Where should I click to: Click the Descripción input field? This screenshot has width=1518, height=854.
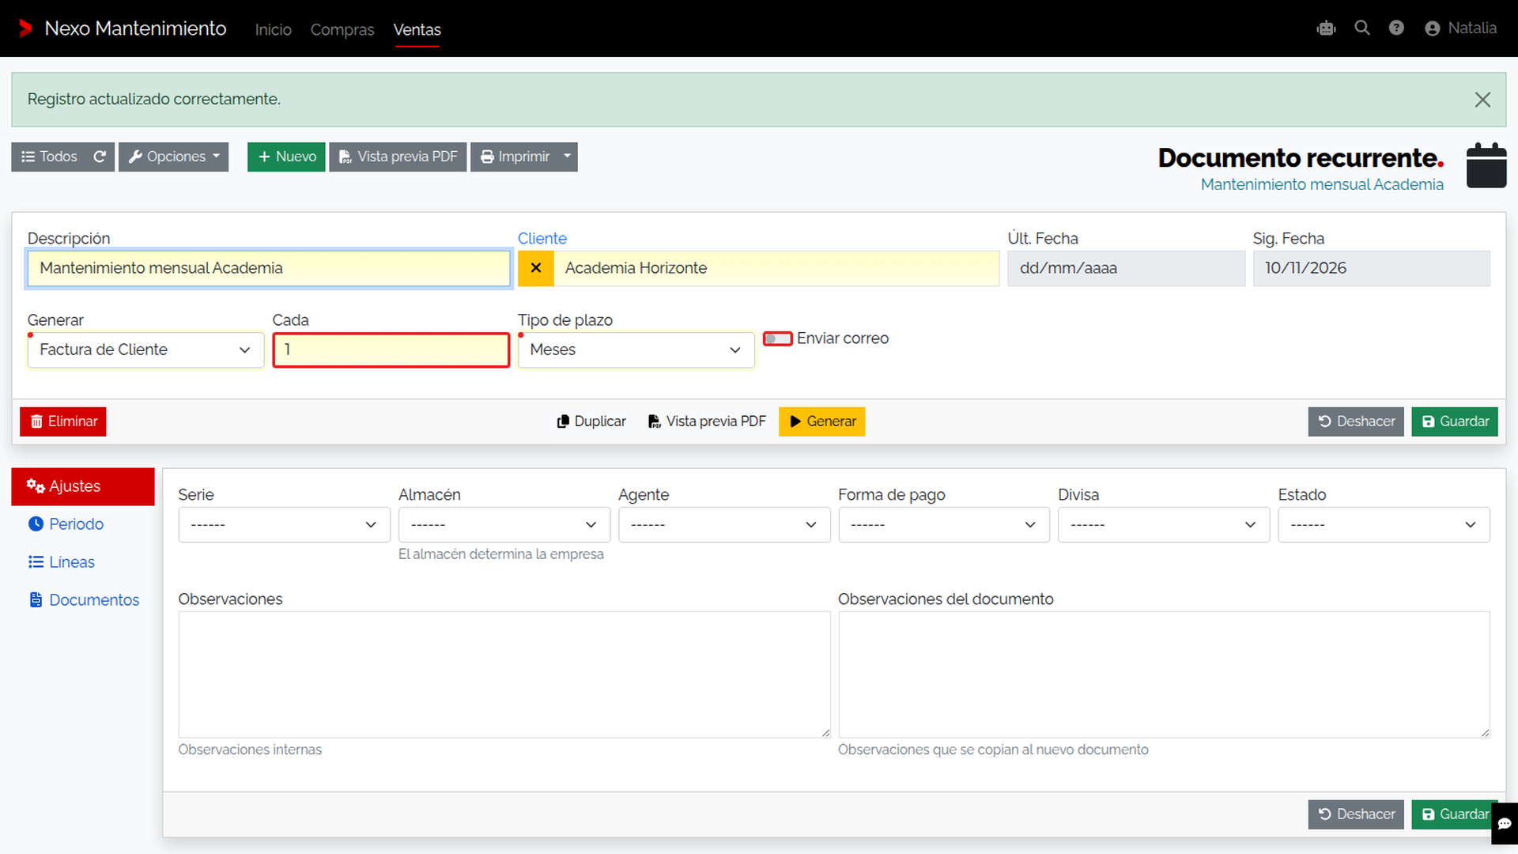point(269,268)
